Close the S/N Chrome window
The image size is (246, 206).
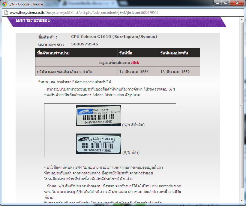pyautogui.click(x=237, y=3)
